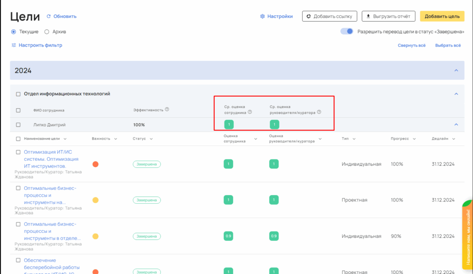Collapse the 2024 section chevron
The height and width of the screenshot is (274, 473).
pos(456,71)
